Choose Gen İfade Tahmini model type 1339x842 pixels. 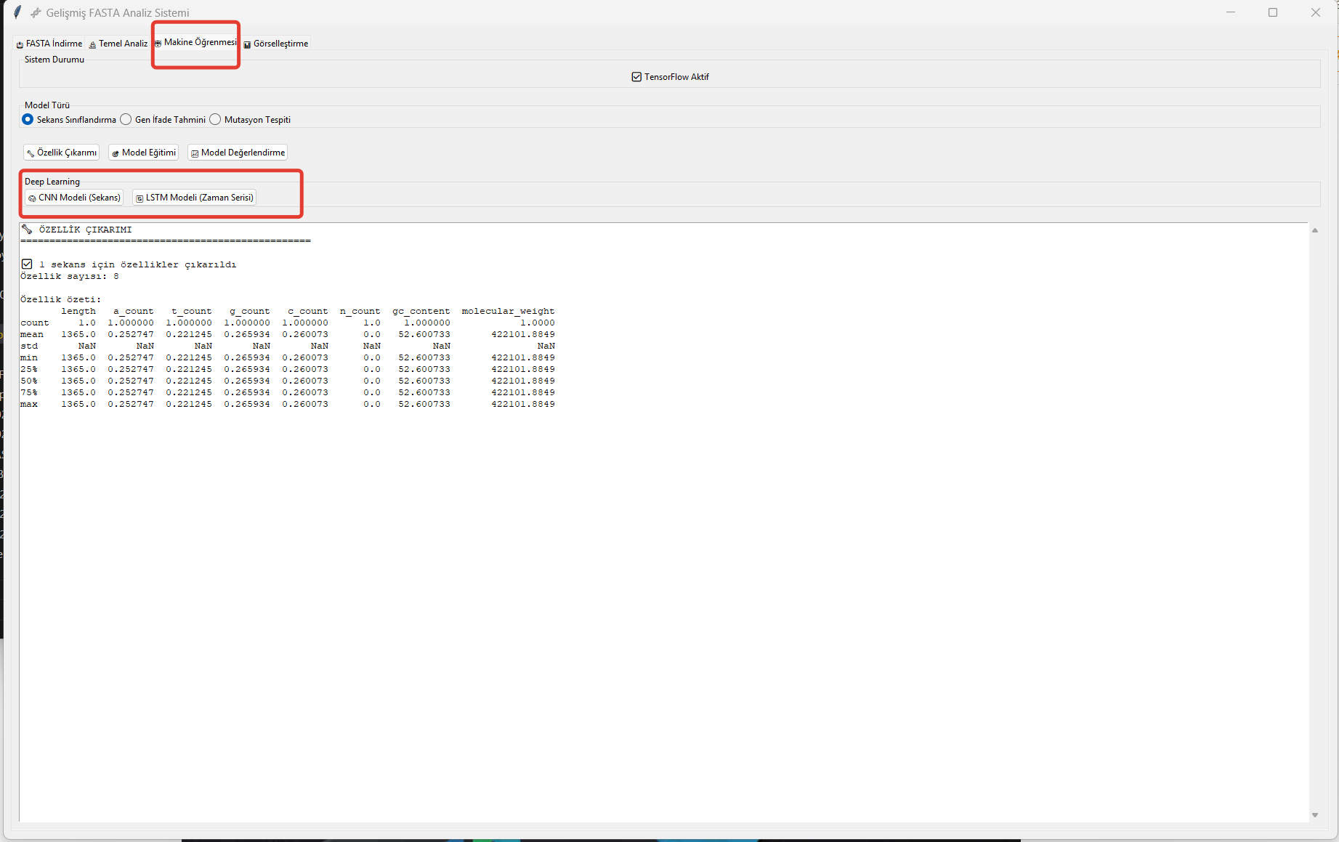coord(126,119)
